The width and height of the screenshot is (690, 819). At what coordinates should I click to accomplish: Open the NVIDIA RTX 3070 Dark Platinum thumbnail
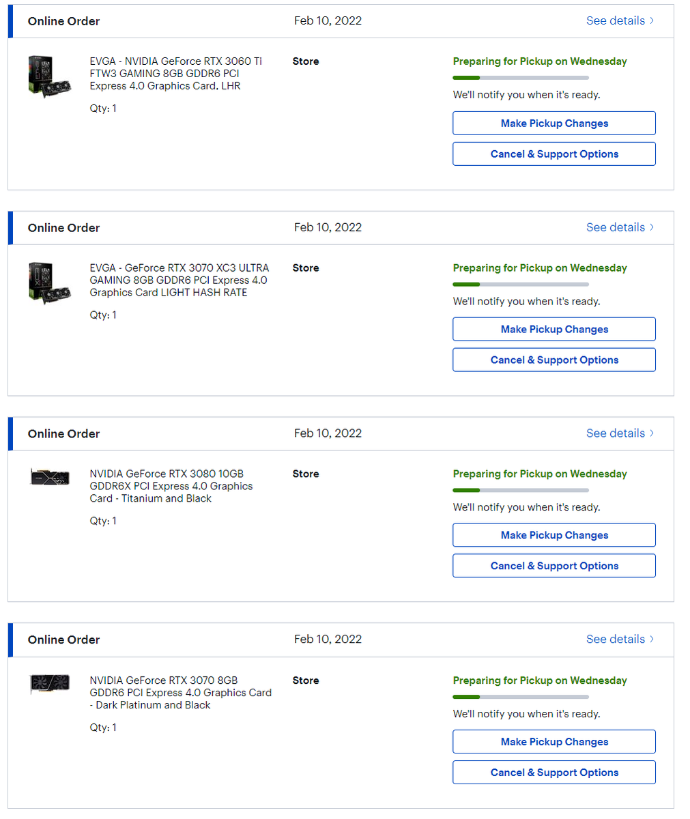(50, 683)
